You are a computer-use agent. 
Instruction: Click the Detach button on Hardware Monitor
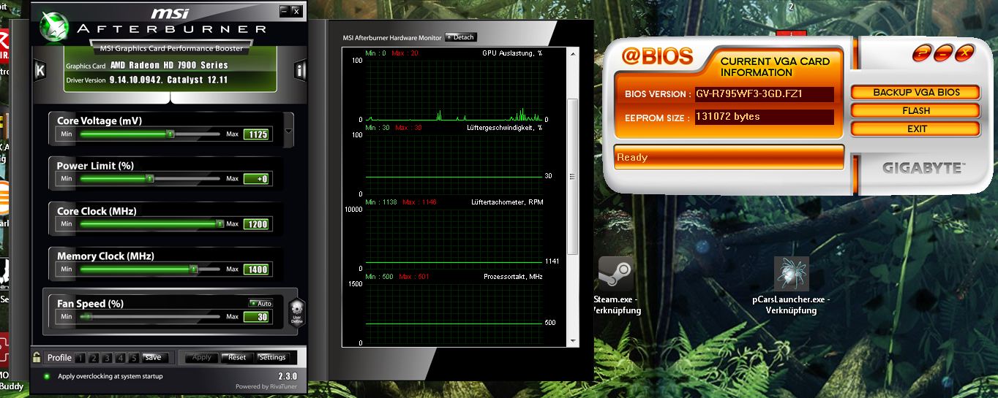(x=460, y=37)
